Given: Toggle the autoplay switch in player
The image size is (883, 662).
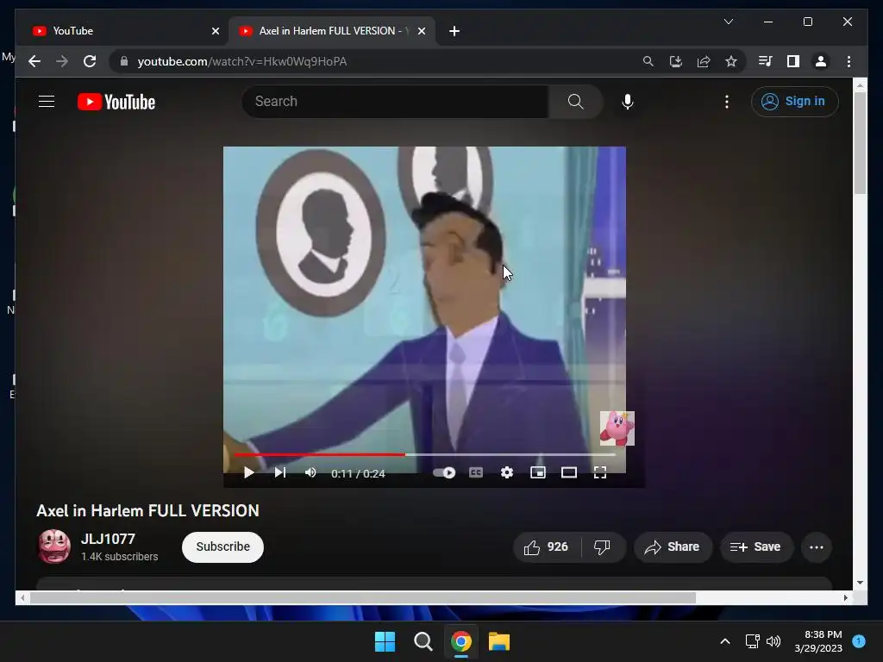Looking at the screenshot, I should pos(444,473).
